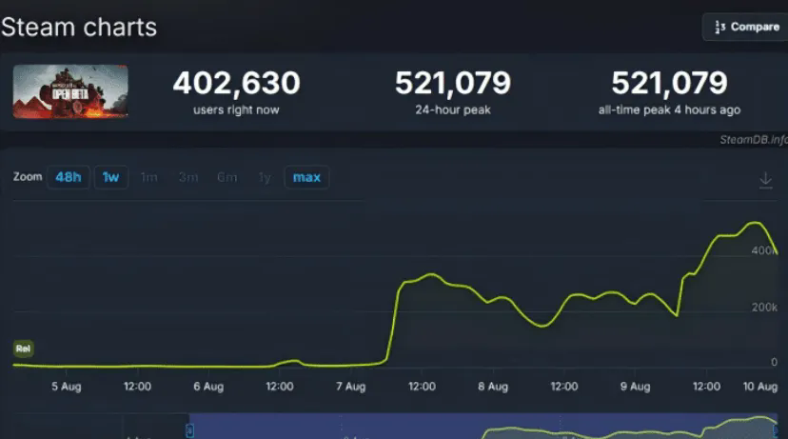The width and height of the screenshot is (788, 439).
Task: Select the 6m zoom range
Action: pyautogui.click(x=227, y=177)
